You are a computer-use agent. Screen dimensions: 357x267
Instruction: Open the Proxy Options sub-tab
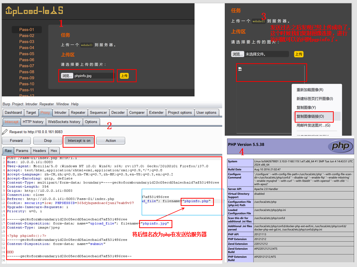(x=91, y=121)
